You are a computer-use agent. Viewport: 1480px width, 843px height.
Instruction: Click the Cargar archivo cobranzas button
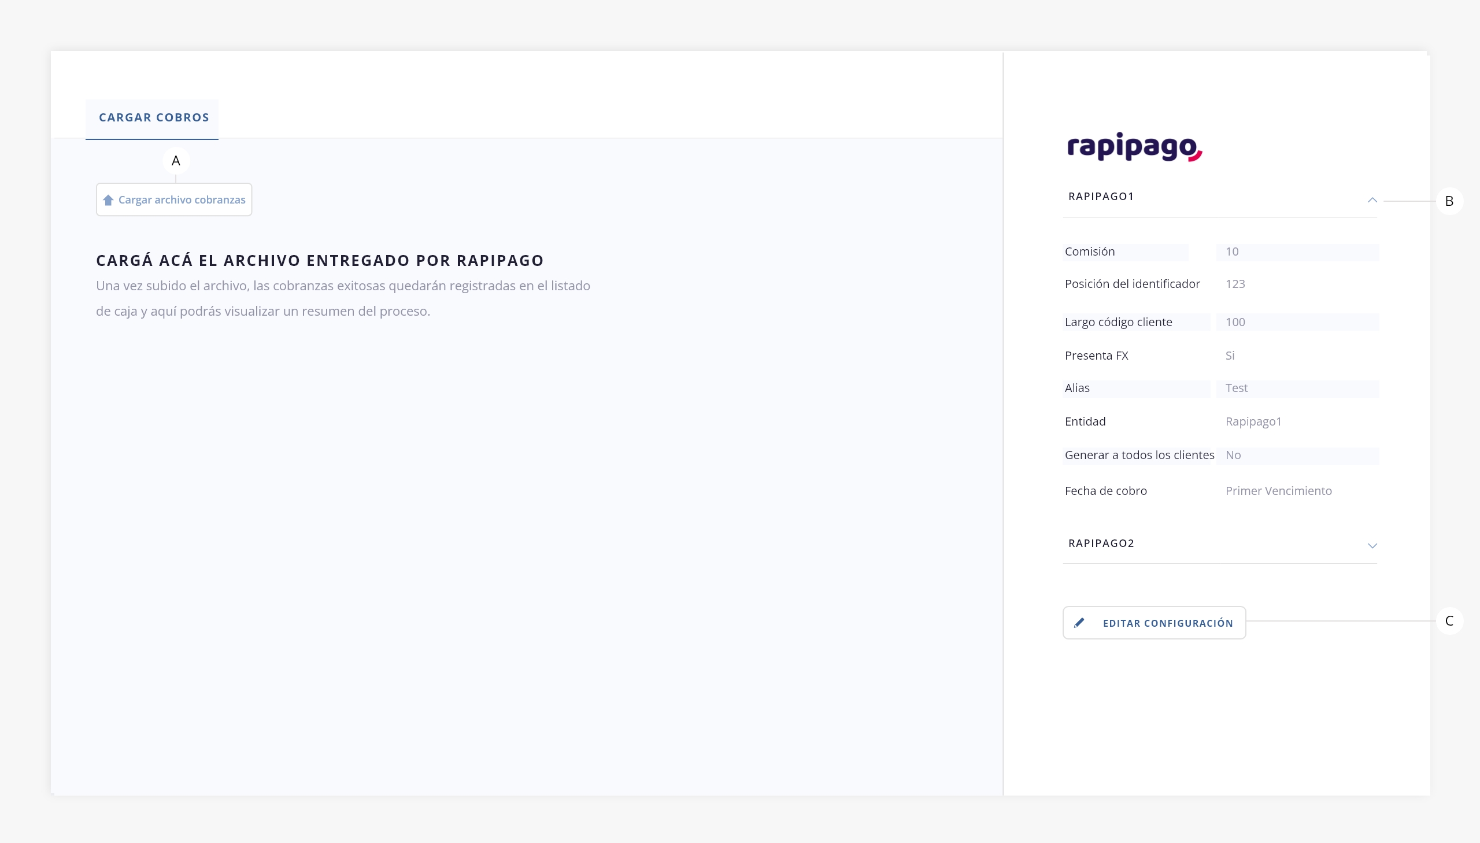174,199
